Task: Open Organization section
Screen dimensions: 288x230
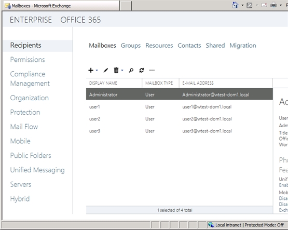Action: pos(30,98)
